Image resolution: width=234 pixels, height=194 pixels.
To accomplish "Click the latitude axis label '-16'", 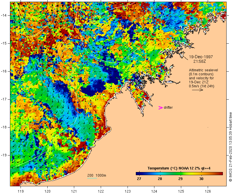I will click(x=3, y=71).
